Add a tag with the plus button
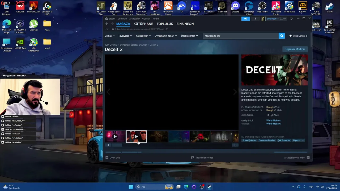 pyautogui.click(x=303, y=140)
